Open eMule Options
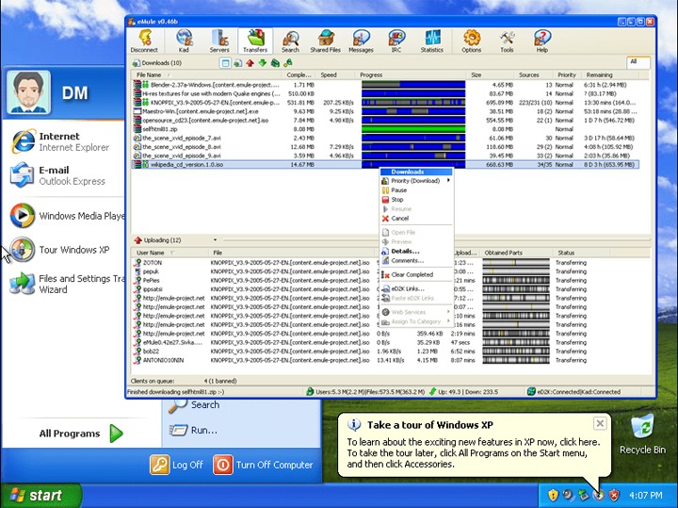Viewport: 678px width, 508px height. (x=471, y=41)
